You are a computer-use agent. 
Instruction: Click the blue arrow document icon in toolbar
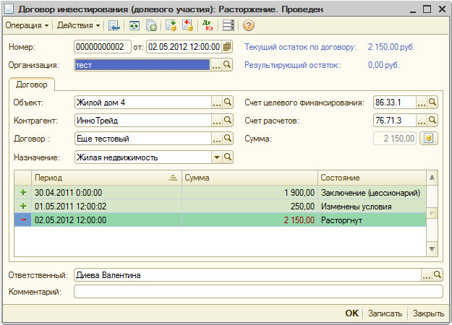click(114, 25)
